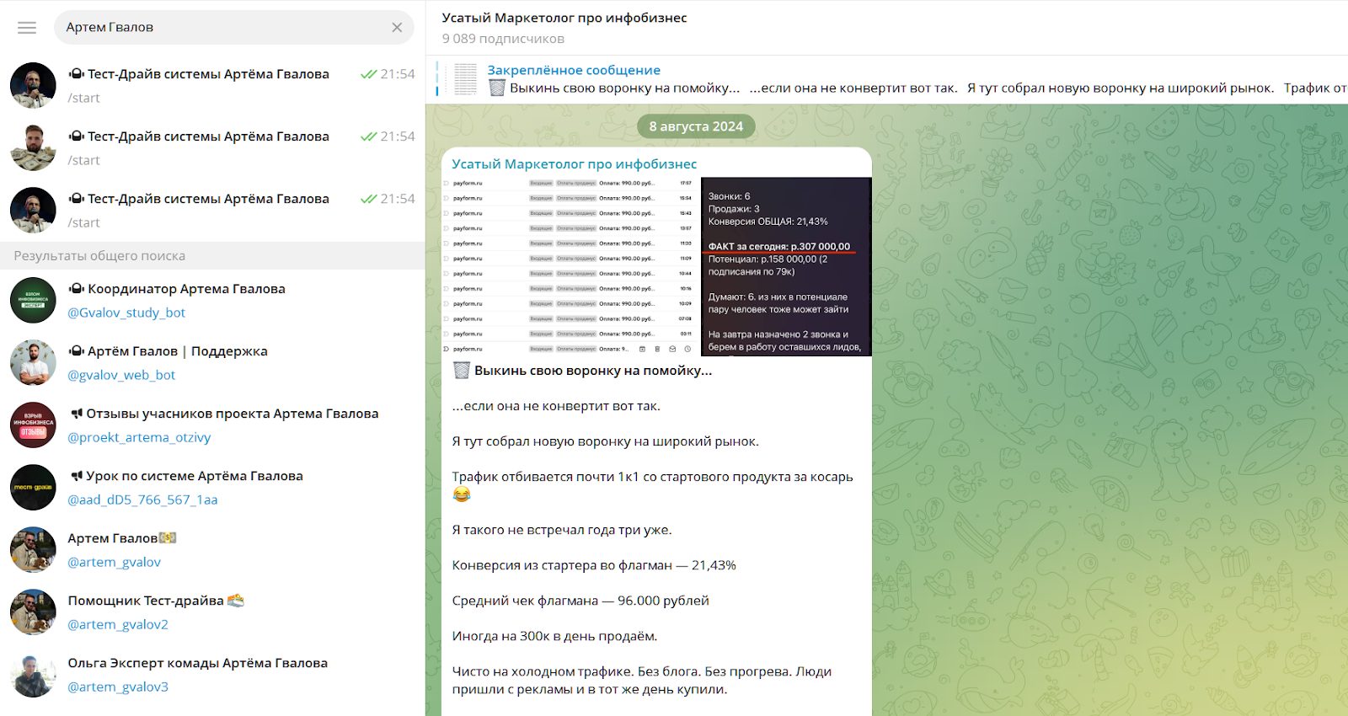Clear the search field text
This screenshot has width=1348, height=716.
[397, 28]
